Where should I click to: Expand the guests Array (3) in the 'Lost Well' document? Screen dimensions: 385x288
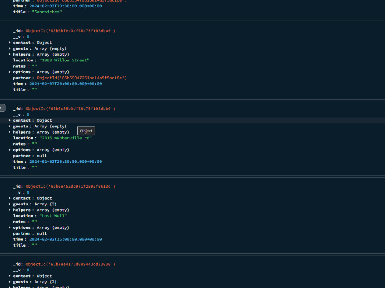[10, 204]
